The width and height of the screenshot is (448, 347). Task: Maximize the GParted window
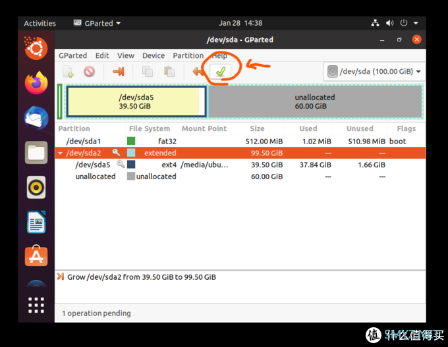(x=399, y=40)
